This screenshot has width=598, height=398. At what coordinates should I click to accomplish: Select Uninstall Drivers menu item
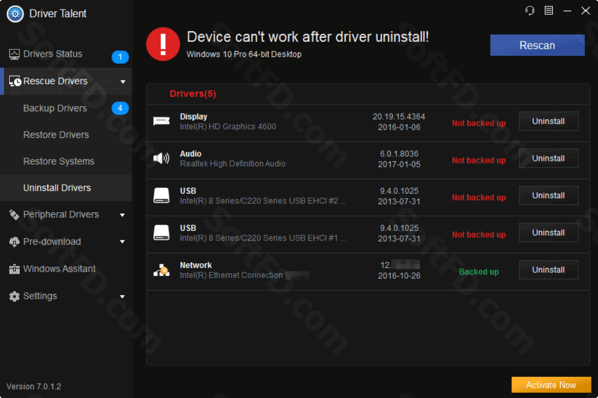click(66, 188)
